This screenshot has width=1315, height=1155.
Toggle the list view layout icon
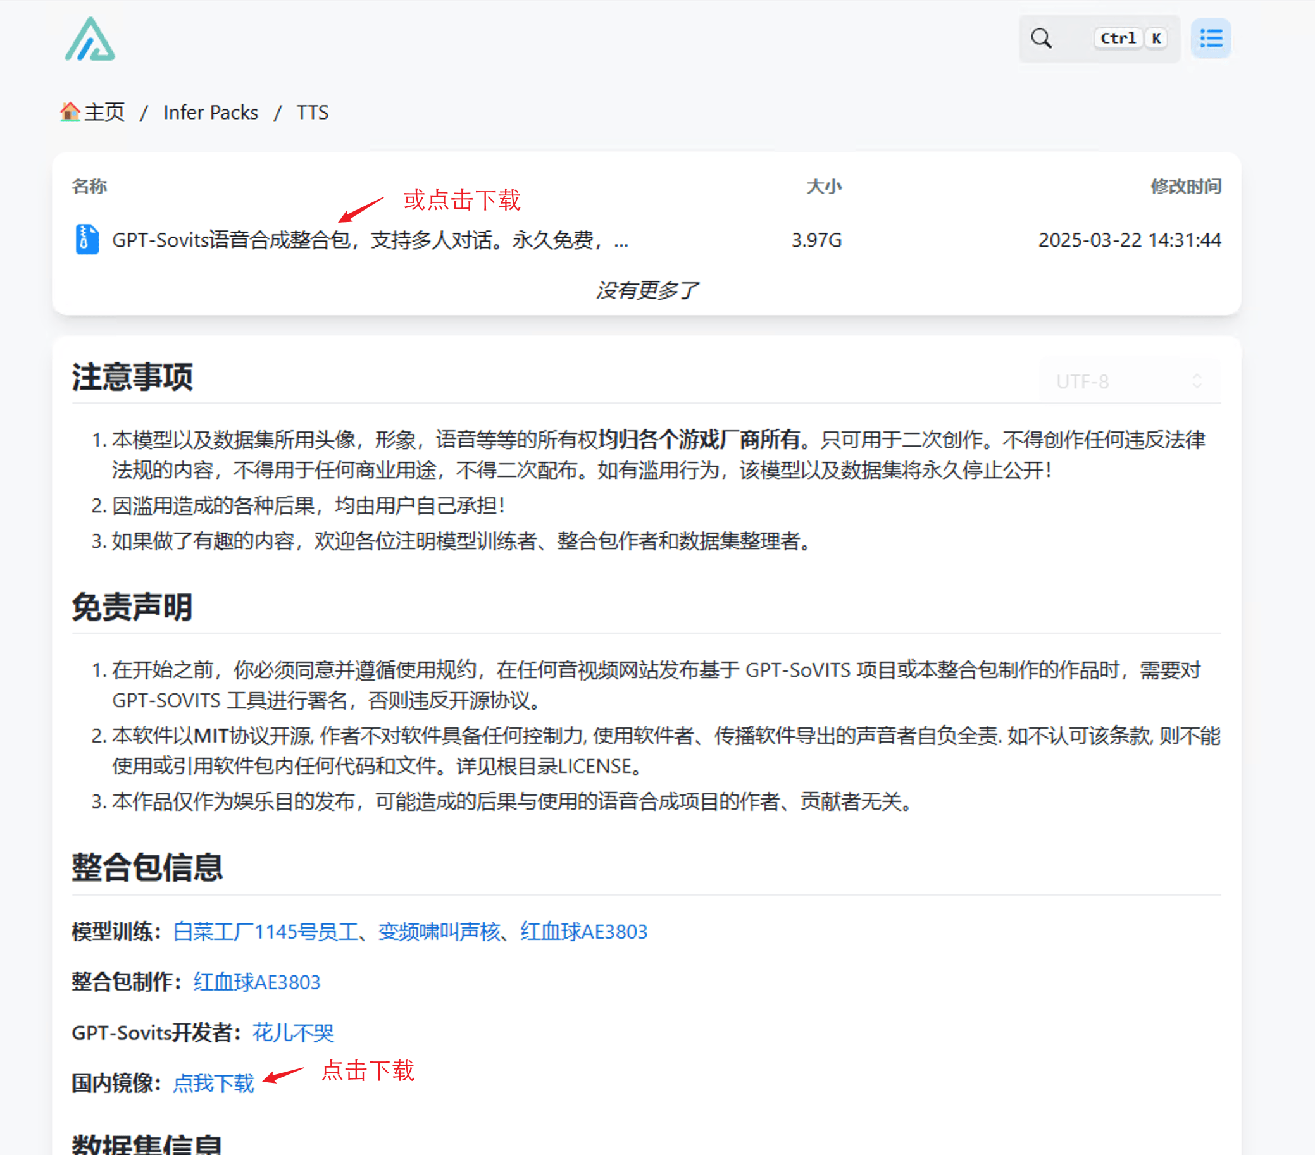click(1210, 39)
